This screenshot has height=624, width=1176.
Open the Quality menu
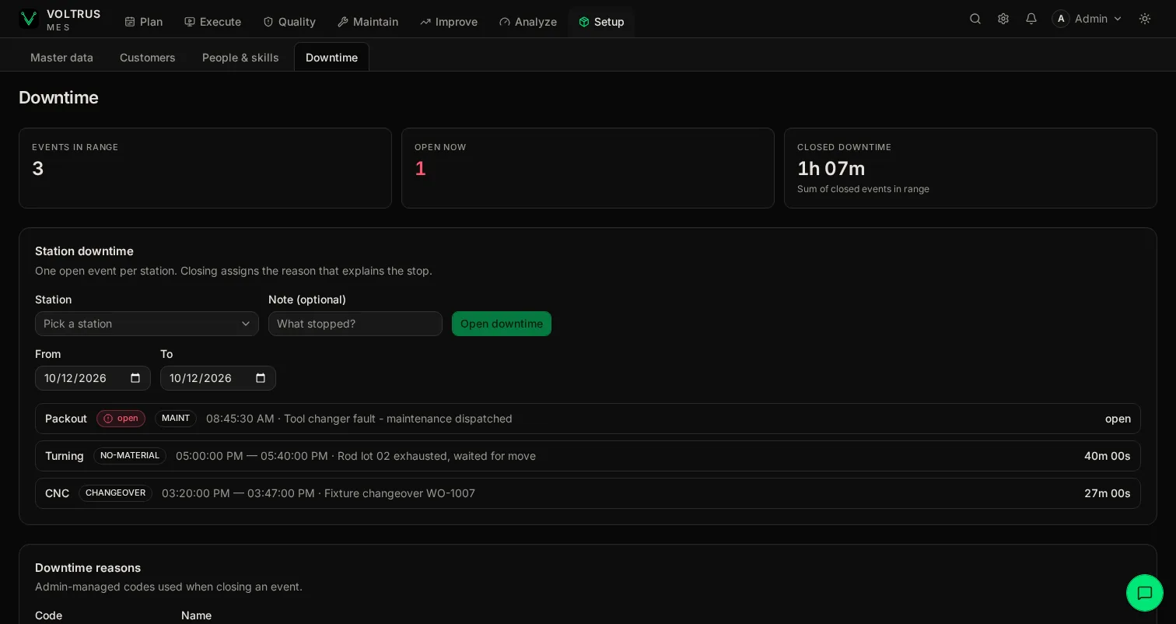(289, 22)
